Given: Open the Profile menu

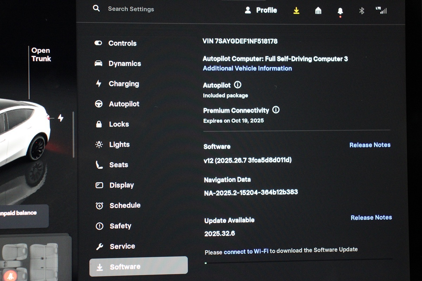Looking at the screenshot, I should tap(261, 10).
